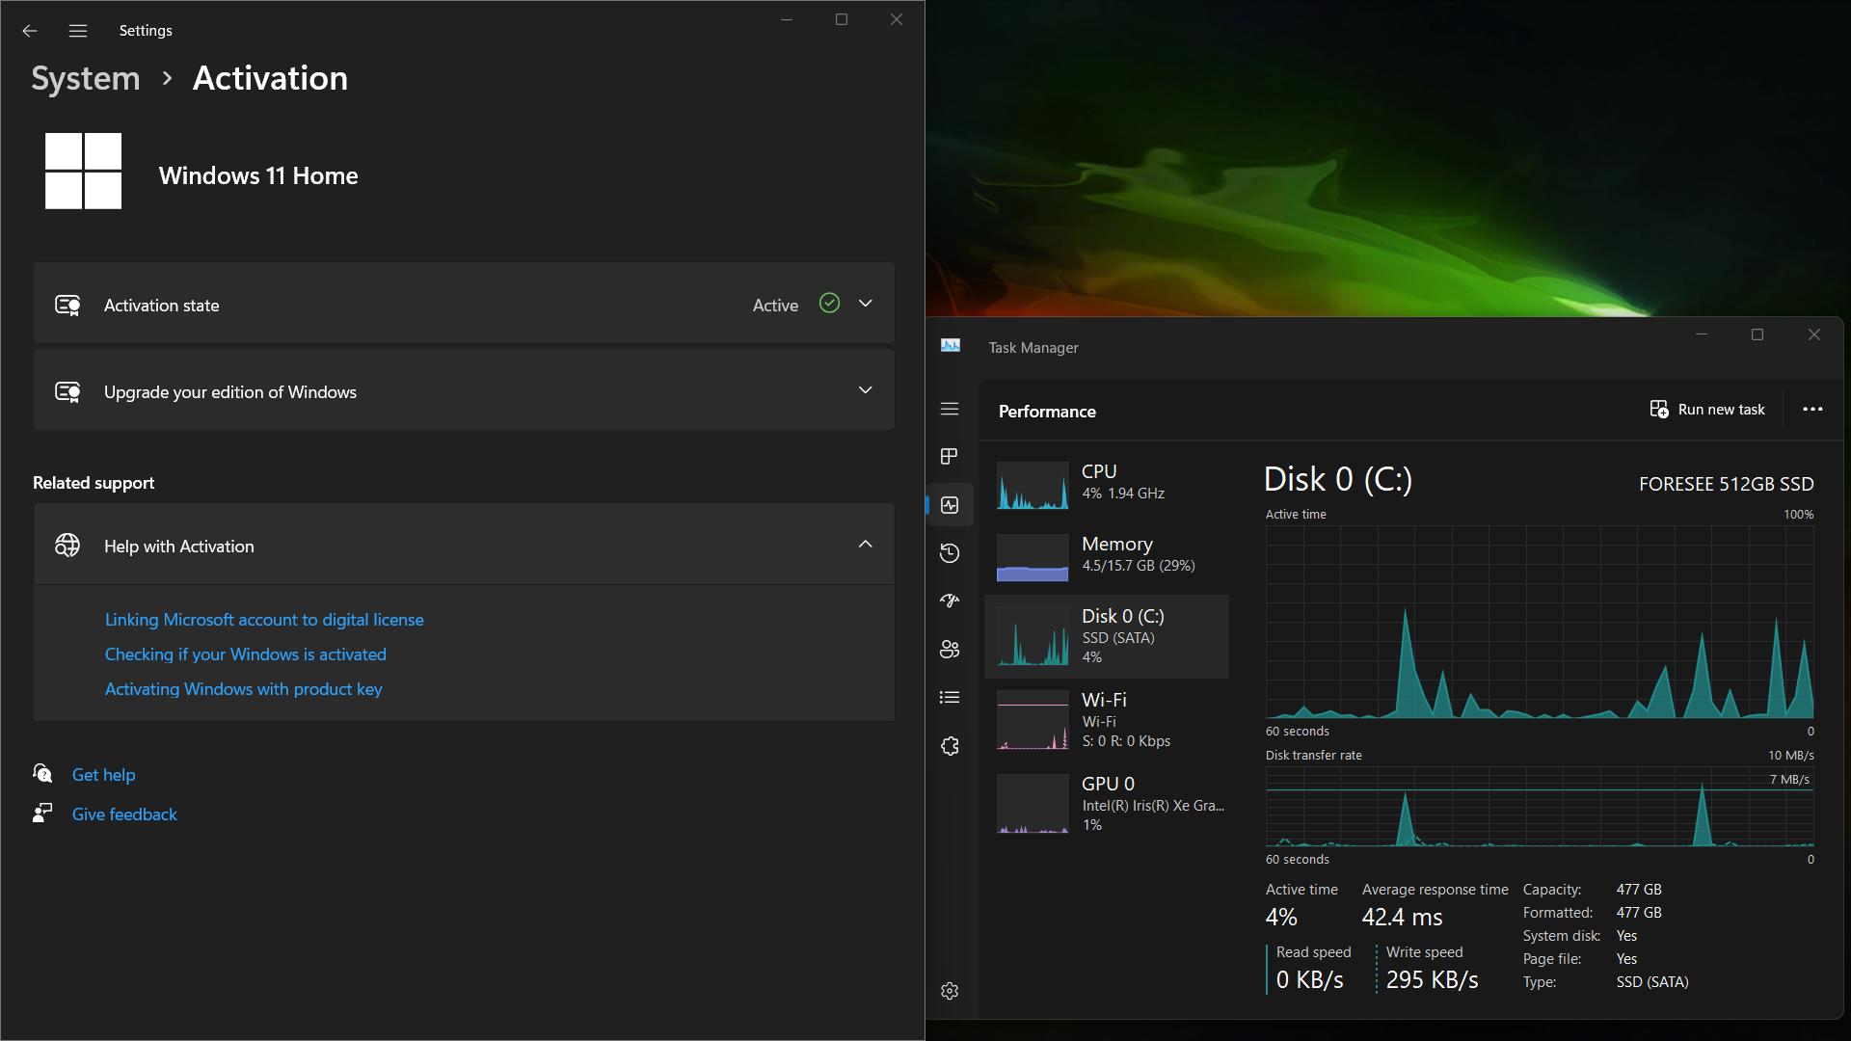This screenshot has width=1851, height=1041.
Task: Select GPU 0 in the Performance list
Action: click(1107, 804)
